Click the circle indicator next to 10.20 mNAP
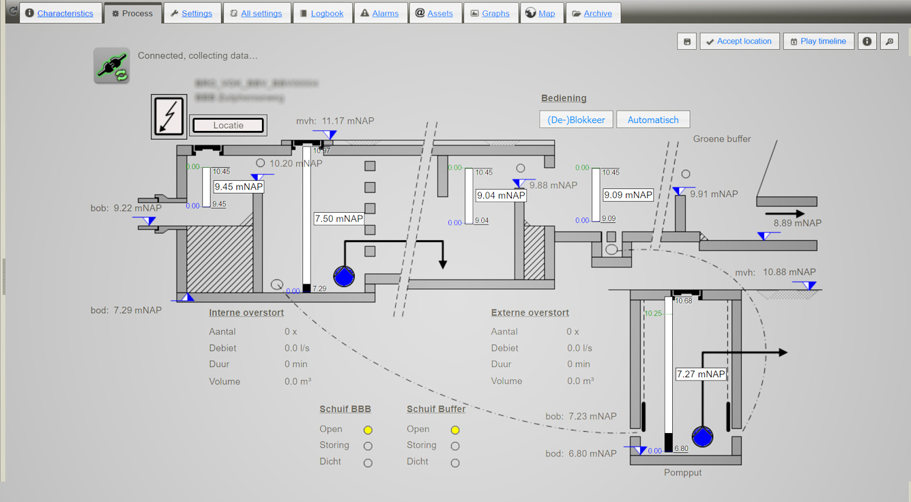Screen dimensions: 911x502 (x=260, y=163)
